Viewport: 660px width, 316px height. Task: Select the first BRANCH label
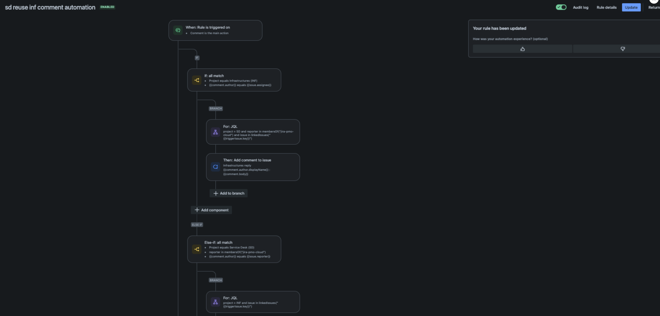click(216, 109)
